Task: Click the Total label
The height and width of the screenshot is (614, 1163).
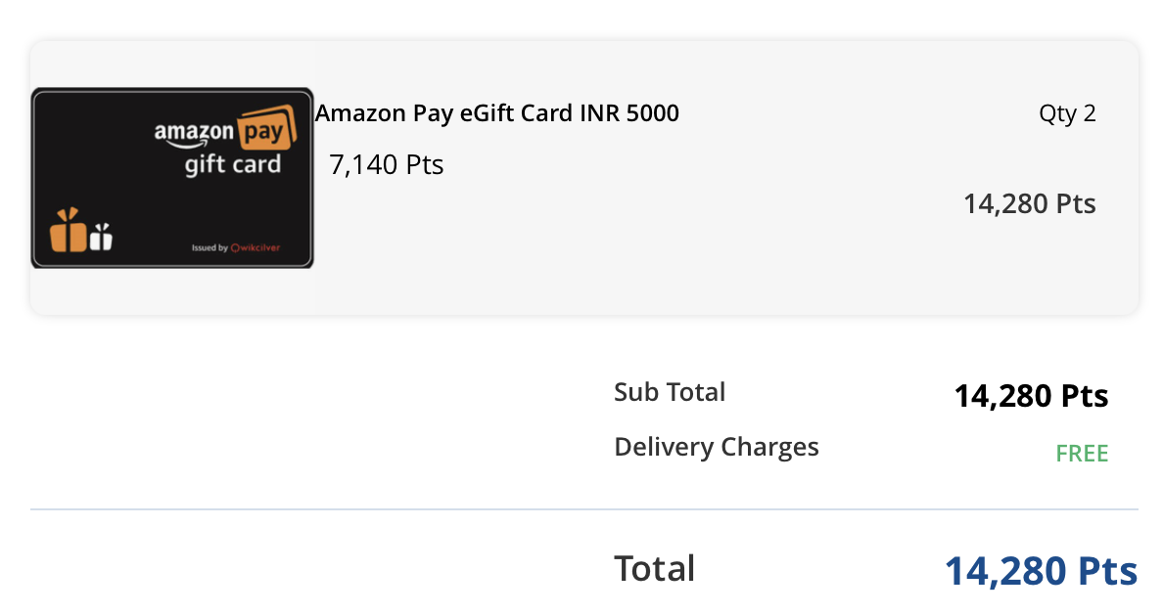Action: click(x=654, y=569)
